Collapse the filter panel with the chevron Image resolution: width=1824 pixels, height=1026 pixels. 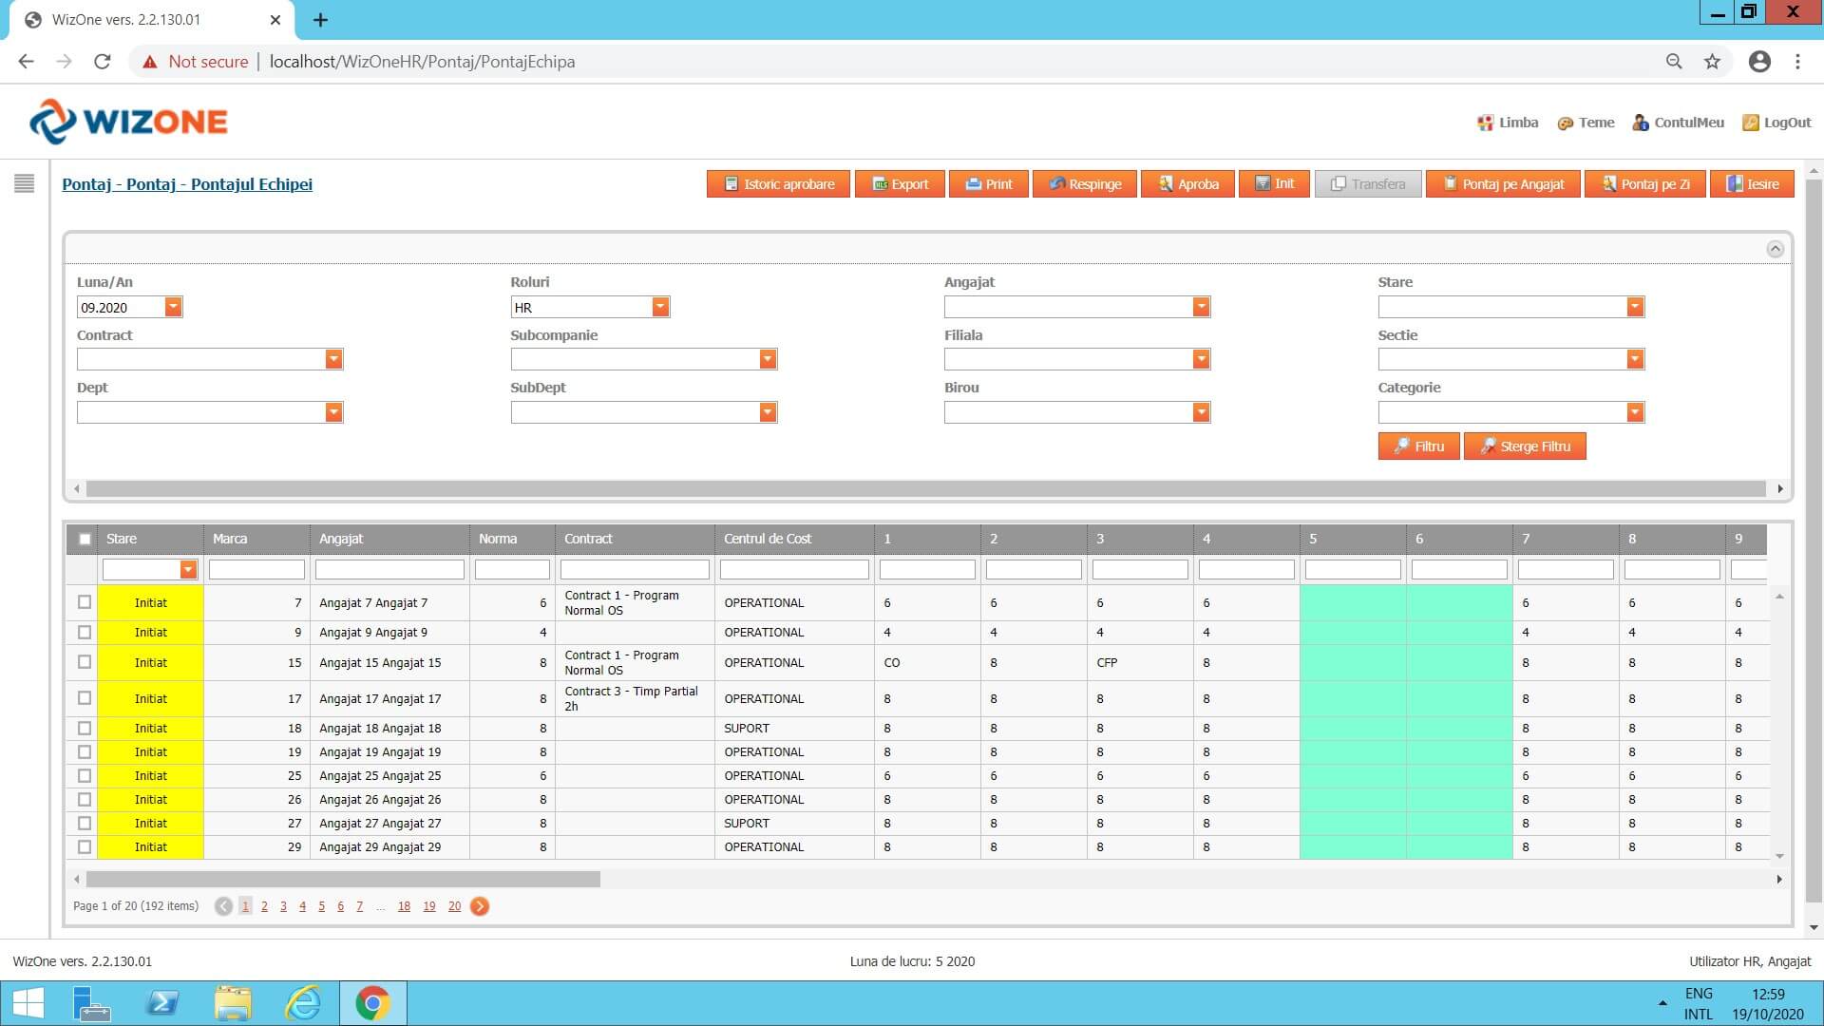[1775, 249]
